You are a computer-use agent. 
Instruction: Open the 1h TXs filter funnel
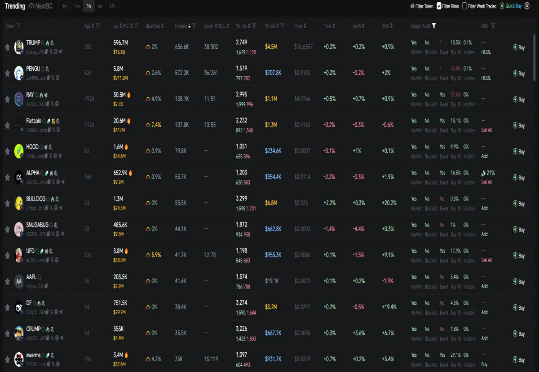click(x=254, y=26)
